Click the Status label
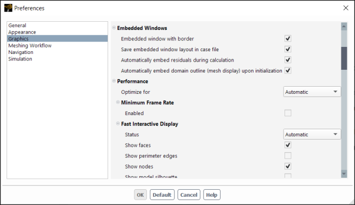The height and width of the screenshot is (205, 355). pyautogui.click(x=132, y=135)
